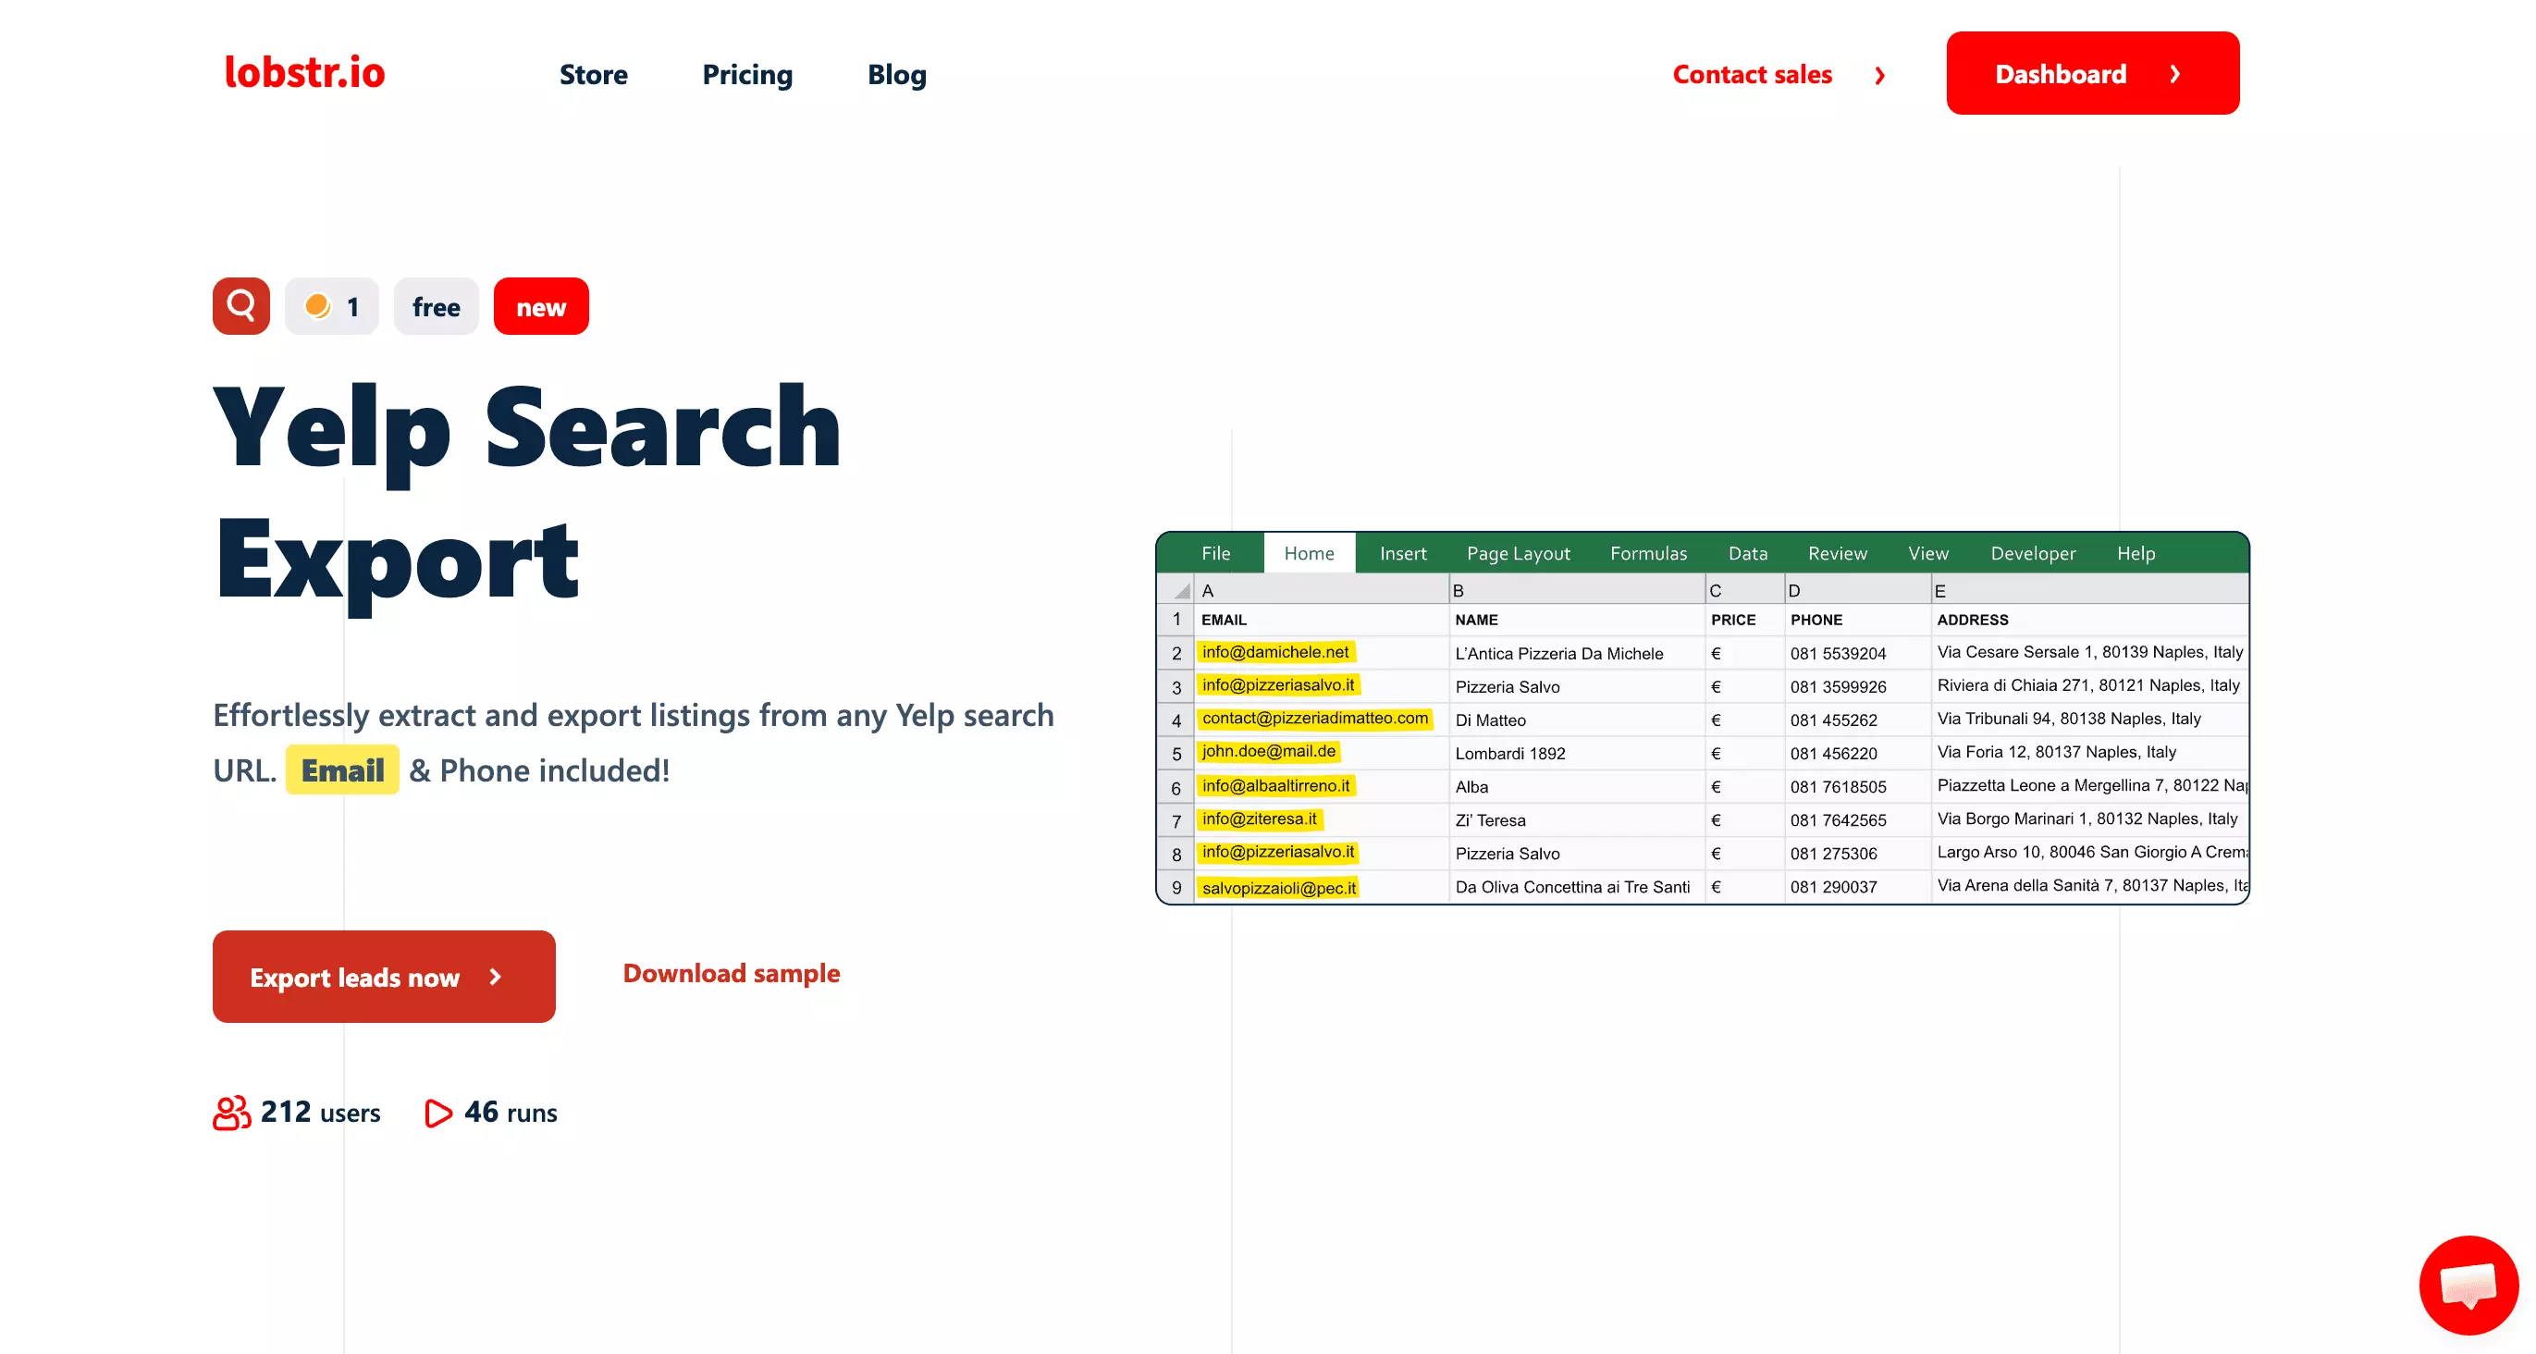This screenshot has width=2536, height=1354.
Task: Go to the Store page
Action: click(x=593, y=75)
